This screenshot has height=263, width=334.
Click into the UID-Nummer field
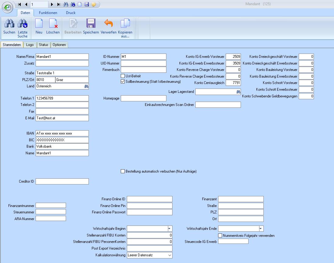144,63
